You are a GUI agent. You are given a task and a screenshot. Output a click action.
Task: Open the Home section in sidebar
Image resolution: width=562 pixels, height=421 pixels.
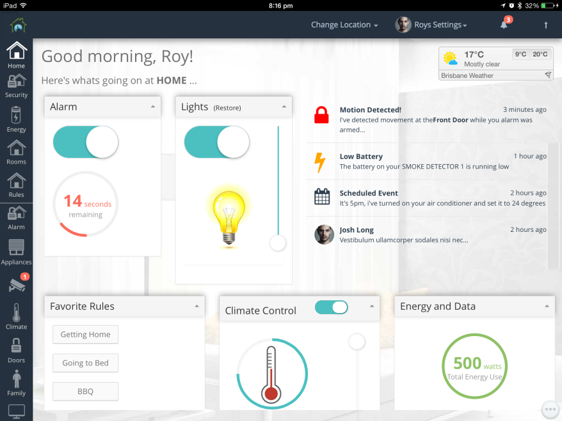pos(17,55)
